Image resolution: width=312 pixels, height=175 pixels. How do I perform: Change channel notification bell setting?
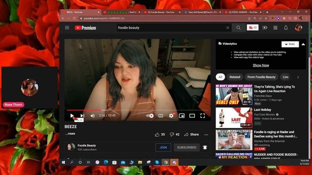pyautogui.click(x=205, y=147)
